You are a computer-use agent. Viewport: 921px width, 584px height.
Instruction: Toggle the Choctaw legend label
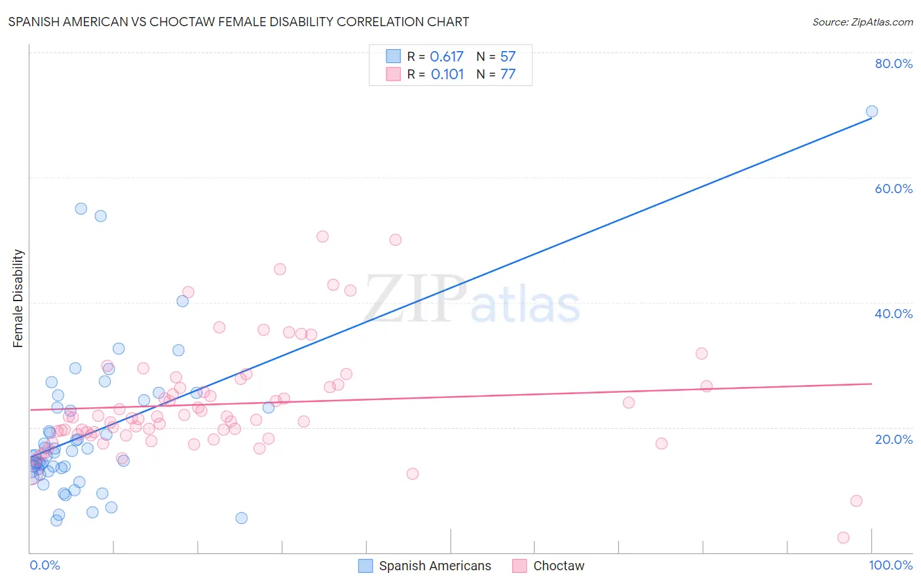coord(559,566)
